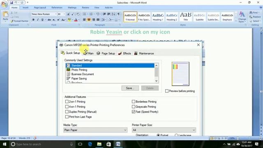
Task: Switch to the Maintenance tab
Action: [x=144, y=53]
